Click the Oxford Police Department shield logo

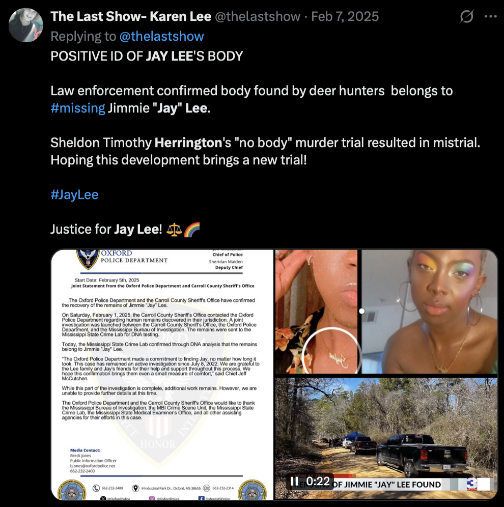point(88,259)
